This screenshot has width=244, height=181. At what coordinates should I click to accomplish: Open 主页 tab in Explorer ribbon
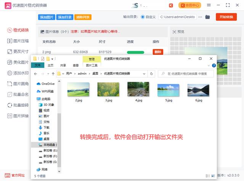click(50, 66)
